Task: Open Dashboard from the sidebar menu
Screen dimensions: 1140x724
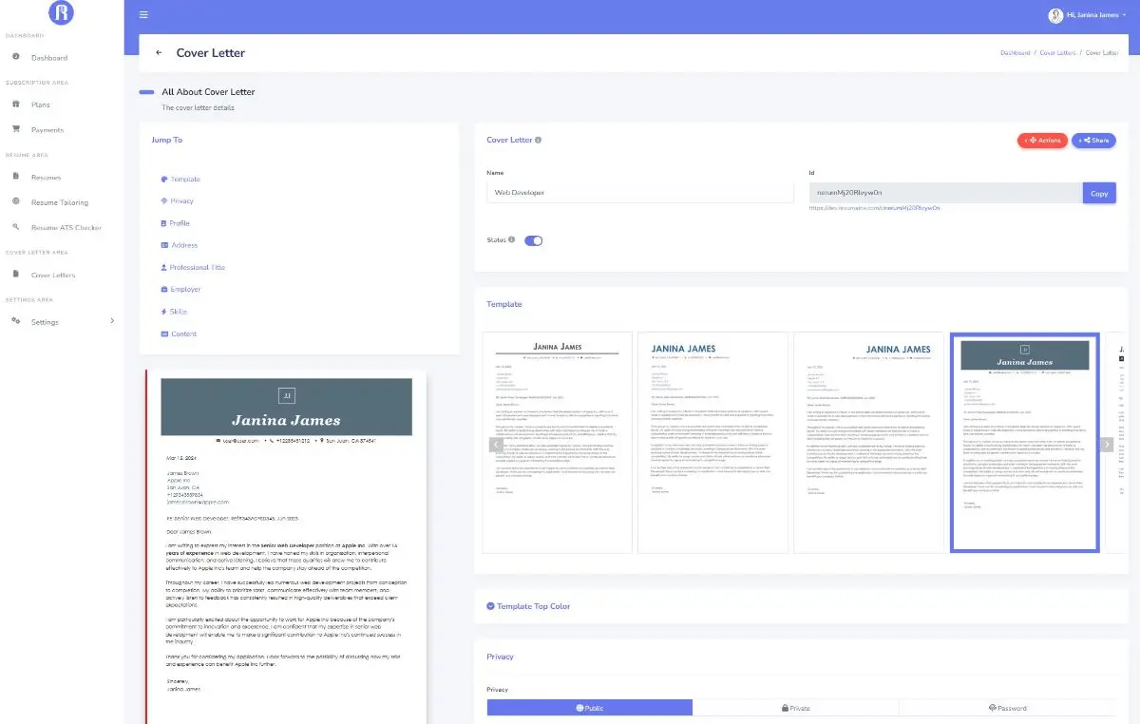Action: coord(49,58)
